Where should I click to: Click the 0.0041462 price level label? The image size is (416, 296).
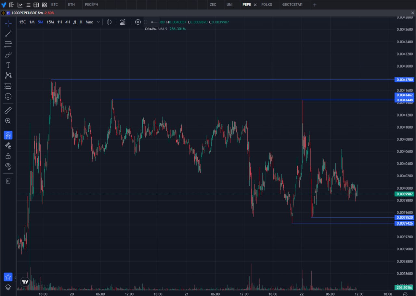click(x=404, y=95)
